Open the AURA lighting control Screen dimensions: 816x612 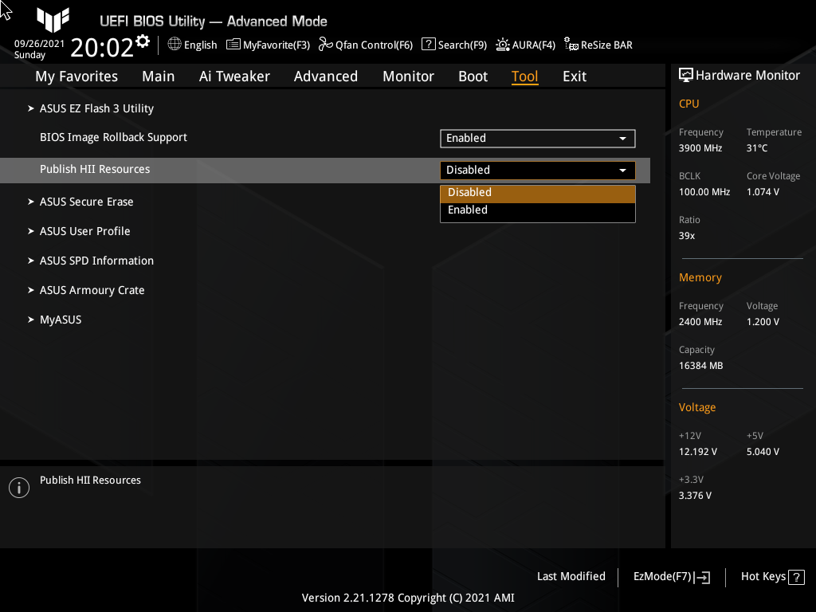pyautogui.click(x=525, y=45)
